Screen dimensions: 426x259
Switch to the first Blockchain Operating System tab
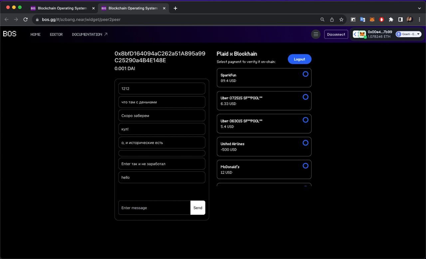62,8
